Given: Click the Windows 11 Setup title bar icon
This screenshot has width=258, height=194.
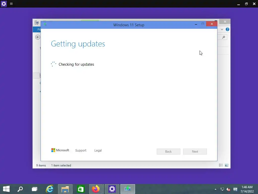Looking at the screenshot, I should click(x=45, y=25).
